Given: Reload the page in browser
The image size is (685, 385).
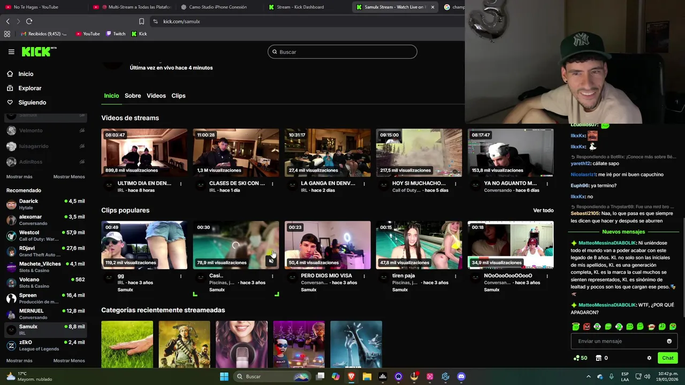Looking at the screenshot, I should click(x=29, y=21).
